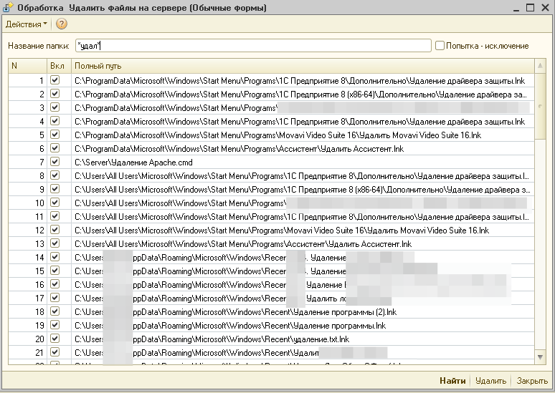
Task: Select row 9 All Users (x86-64) path
Action: [x=303, y=190]
